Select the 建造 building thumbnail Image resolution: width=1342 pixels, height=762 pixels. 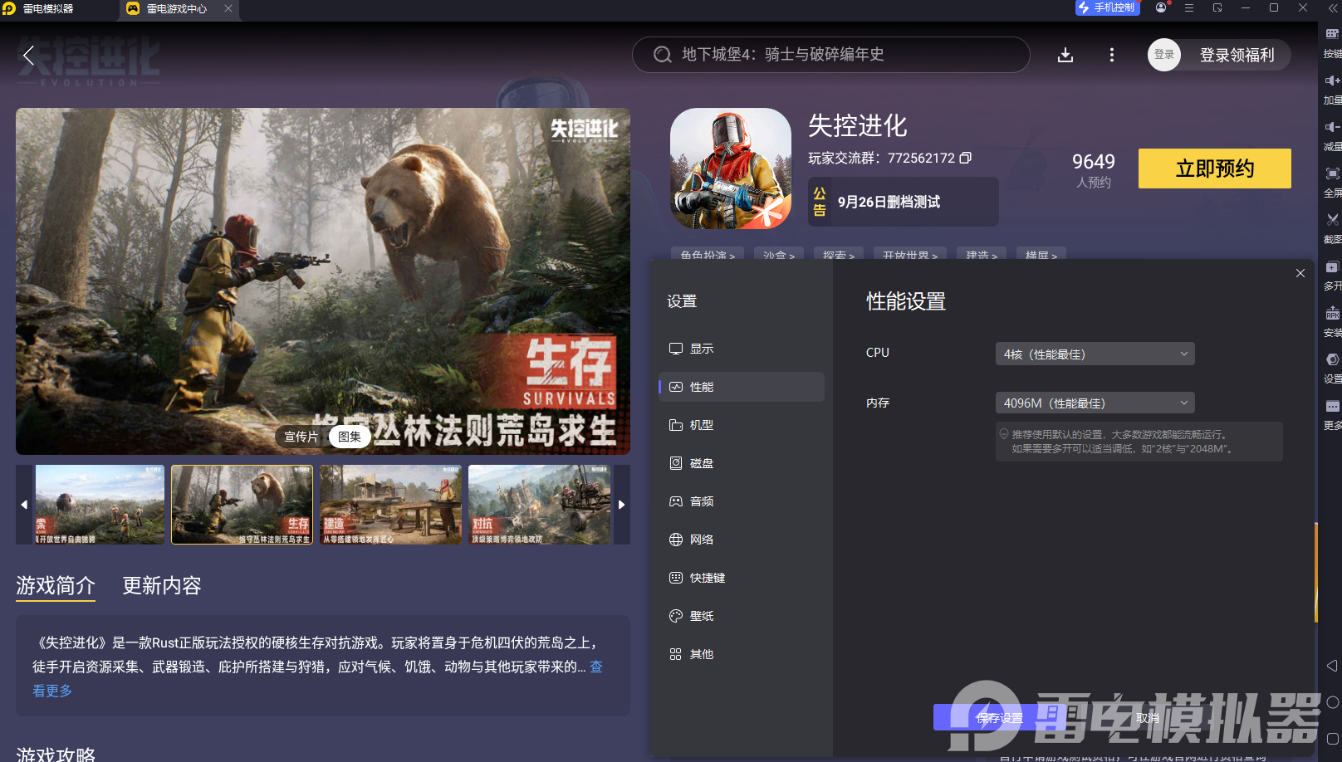(x=390, y=505)
